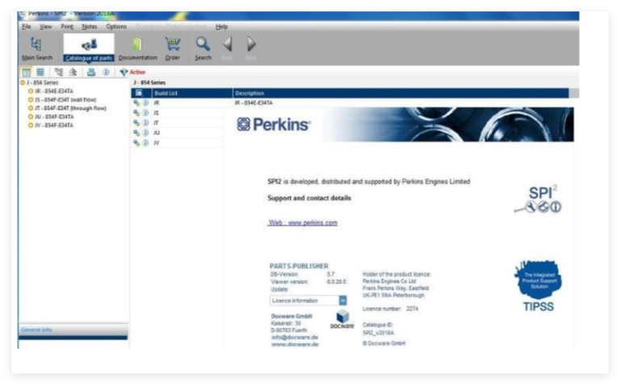The image size is (620, 385).
Task: Click the info icon in JT row
Action: 145,123
